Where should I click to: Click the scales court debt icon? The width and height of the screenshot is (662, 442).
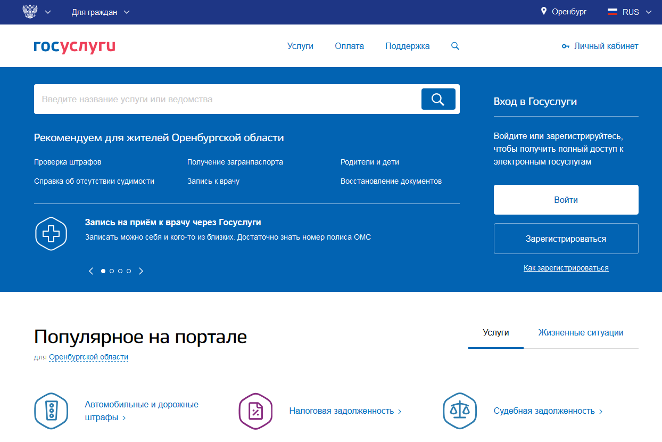pyautogui.click(x=460, y=411)
